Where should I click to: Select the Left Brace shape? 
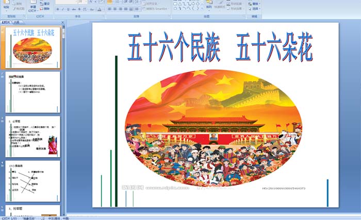193,8
